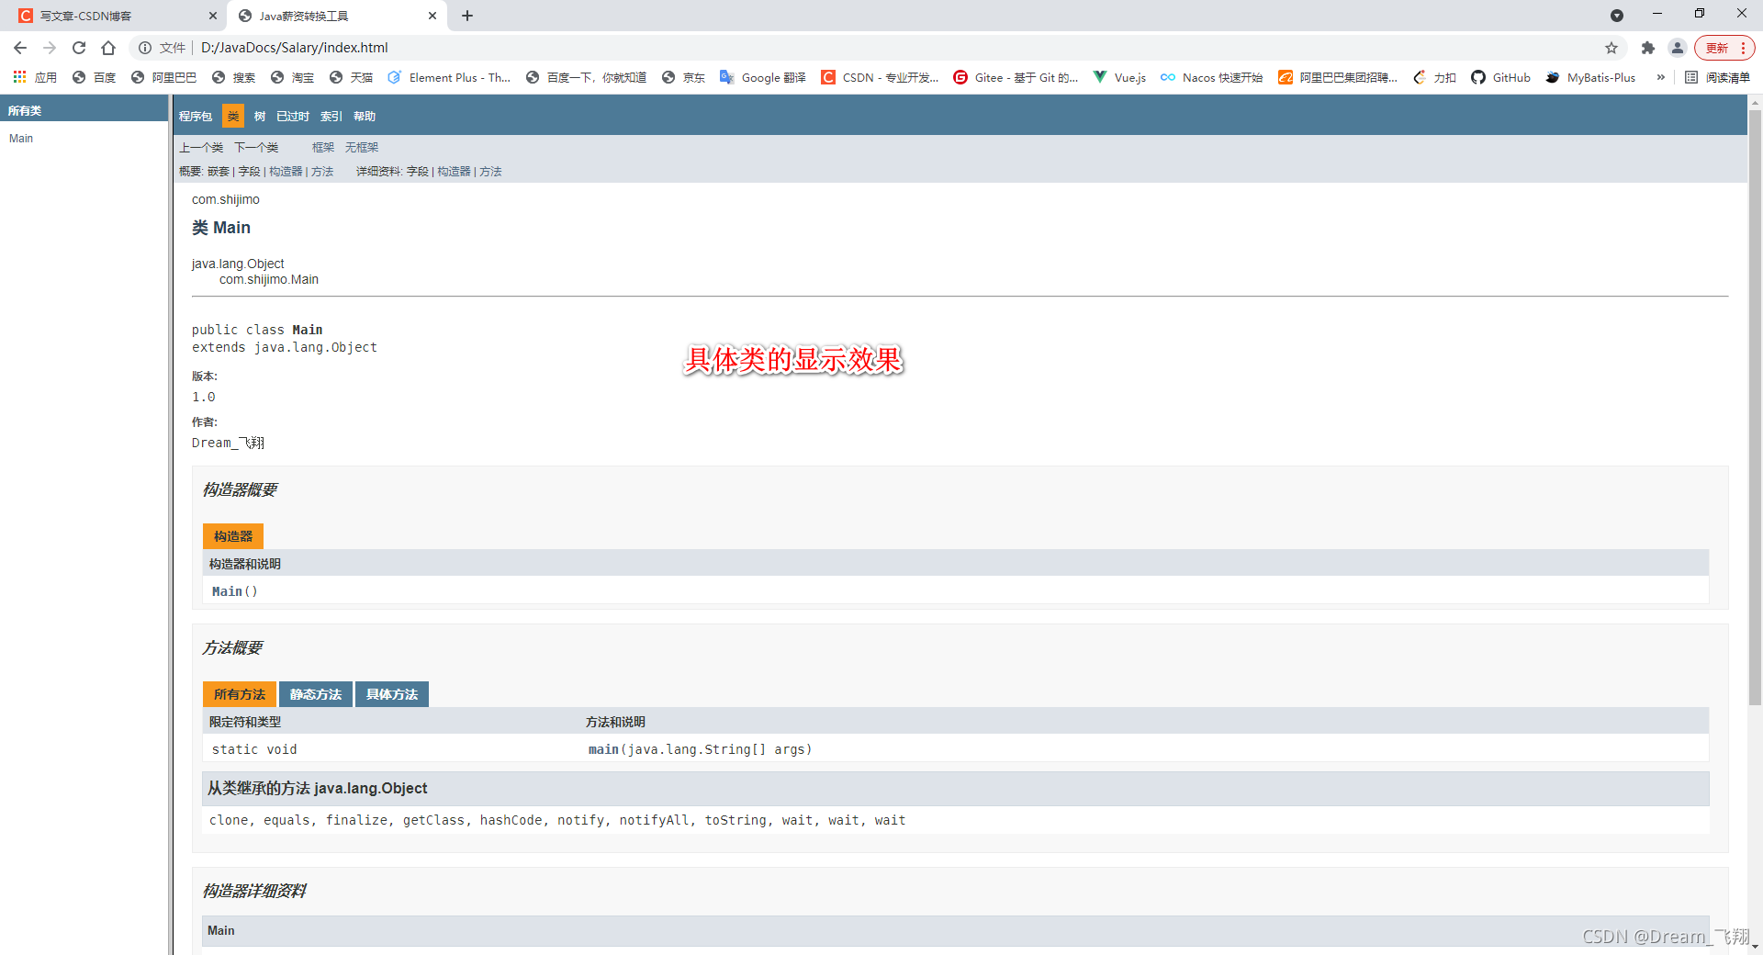Click the 无框架 no-frames link
The image size is (1763, 955).
(x=362, y=147)
